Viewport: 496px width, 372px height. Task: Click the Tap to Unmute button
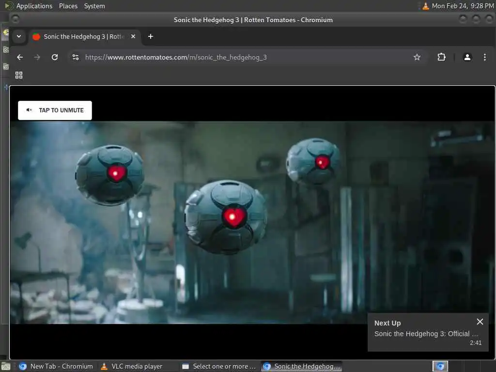click(x=55, y=110)
